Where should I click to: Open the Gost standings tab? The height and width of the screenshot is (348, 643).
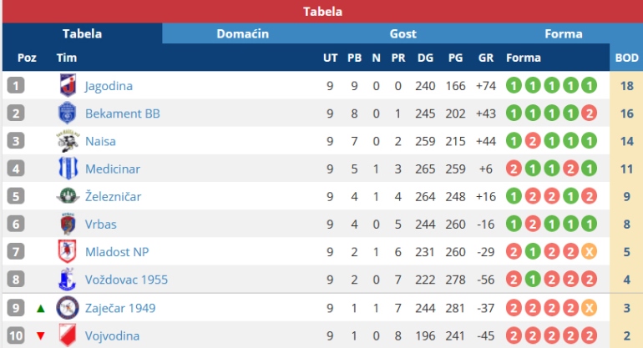click(x=403, y=34)
